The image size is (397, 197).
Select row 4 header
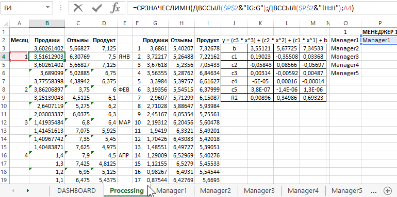[5, 57]
